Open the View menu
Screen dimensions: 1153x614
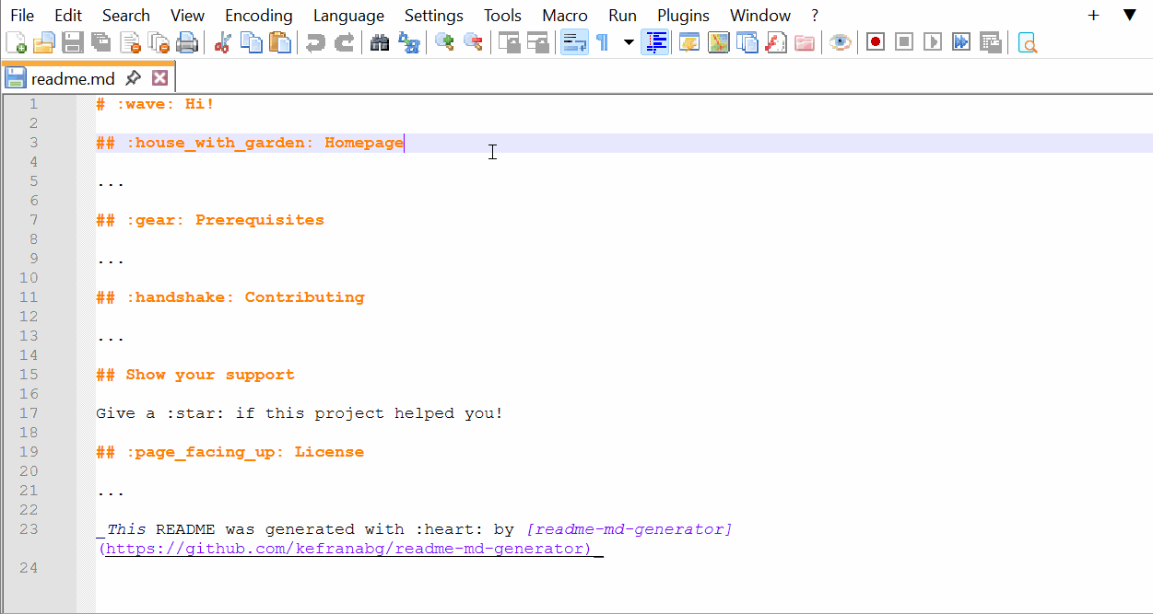188,16
